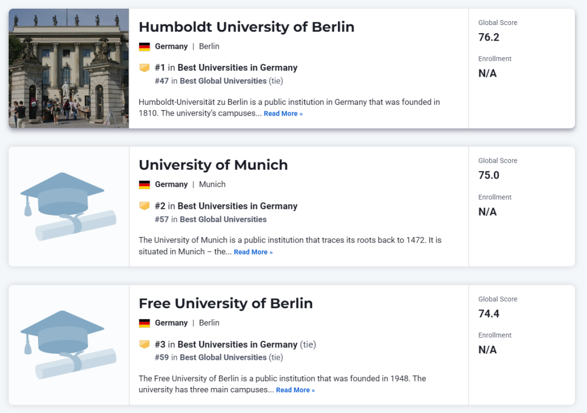The image size is (587, 413).
Task: Click the gold badge icon next to #3 ranking
Action: [145, 344]
